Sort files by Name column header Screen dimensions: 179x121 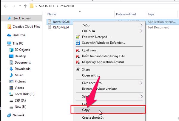pyautogui.click(x=52, y=14)
